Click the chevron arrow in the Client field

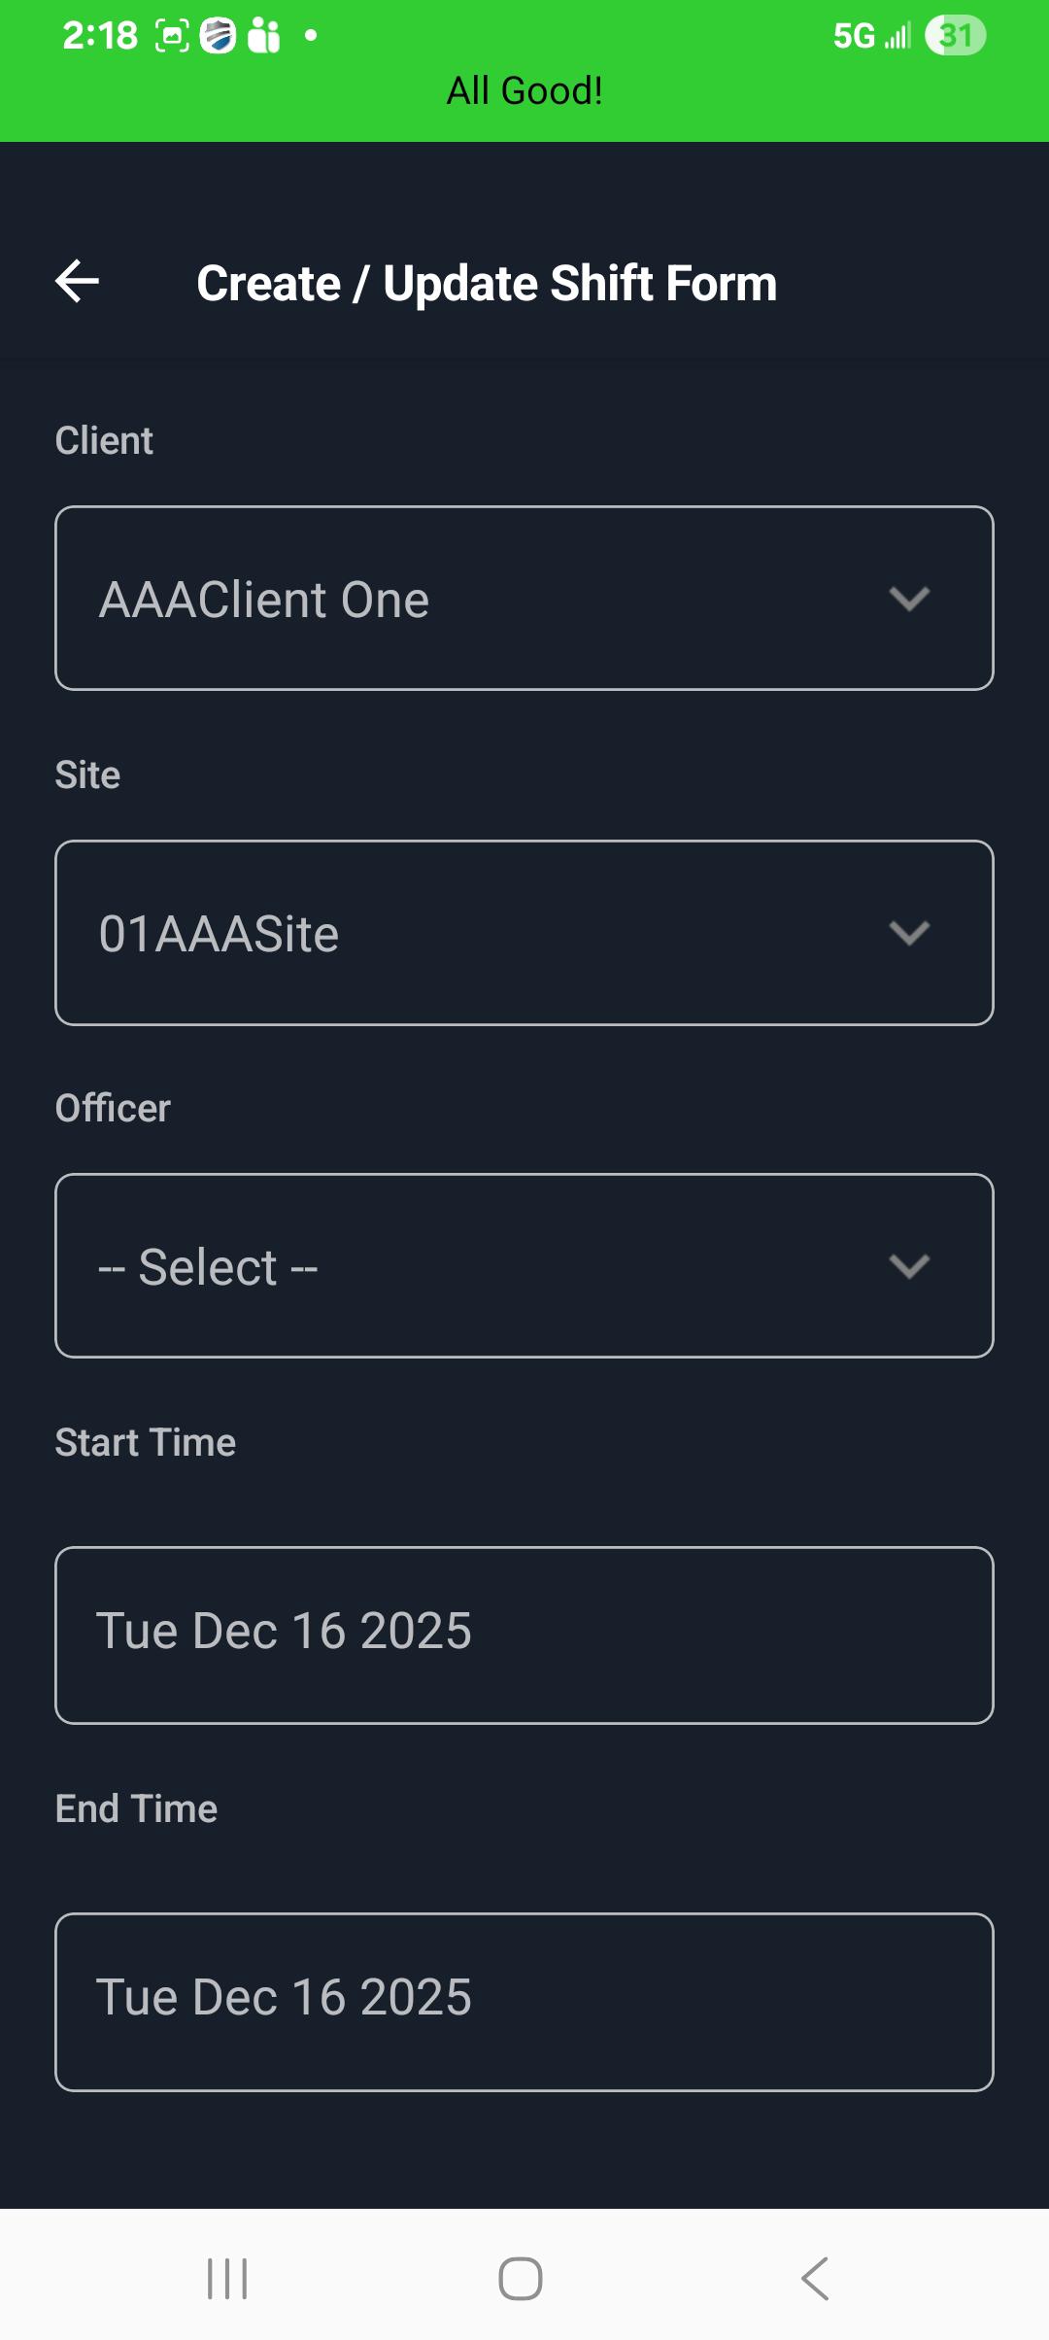point(909,599)
